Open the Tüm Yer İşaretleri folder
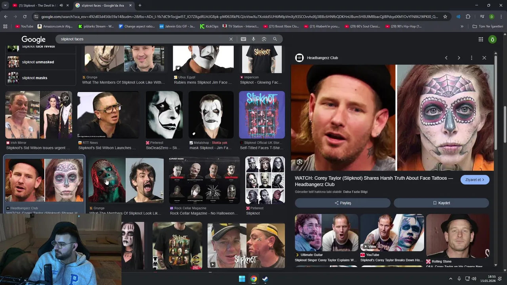Image resolution: width=507 pixels, height=285 pixels. [x=488, y=27]
